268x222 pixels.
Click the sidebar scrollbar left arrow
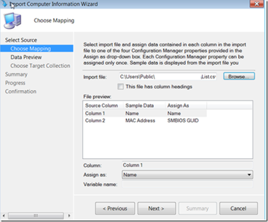click(4, 215)
